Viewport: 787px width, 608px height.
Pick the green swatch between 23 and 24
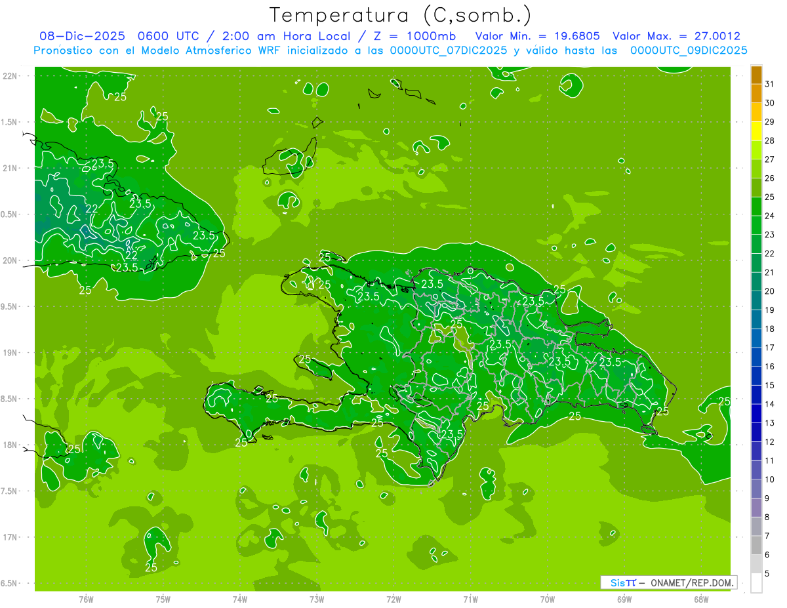pos(756,225)
